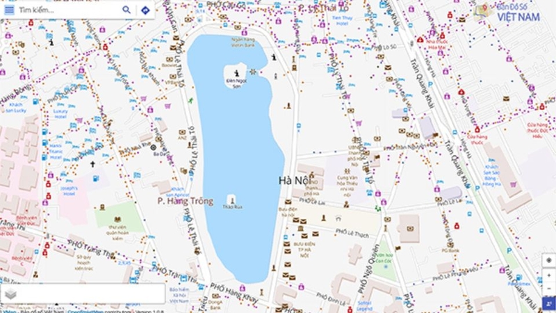Click the Phố Lê Thạch street label
The image size is (556, 313).
352,233
